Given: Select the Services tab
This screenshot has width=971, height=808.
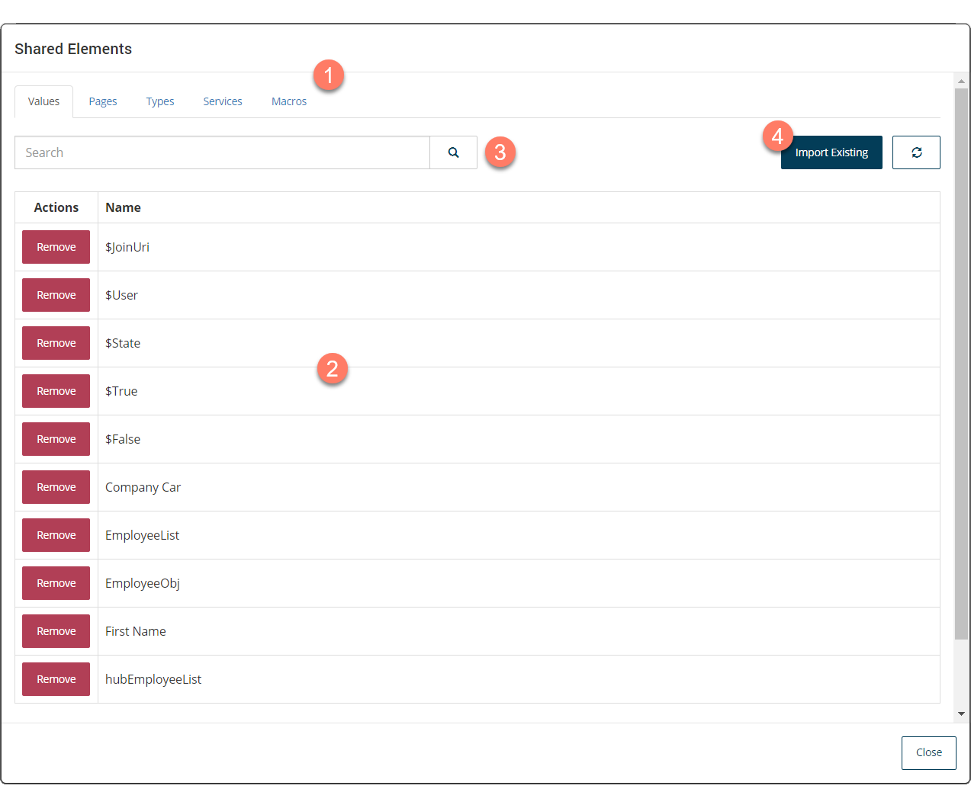Looking at the screenshot, I should (223, 101).
